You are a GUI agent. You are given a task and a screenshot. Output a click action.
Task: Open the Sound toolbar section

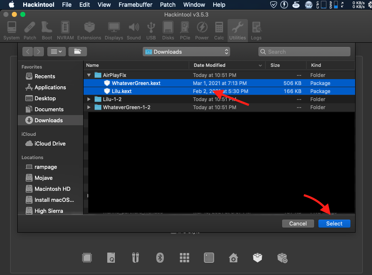(x=134, y=30)
